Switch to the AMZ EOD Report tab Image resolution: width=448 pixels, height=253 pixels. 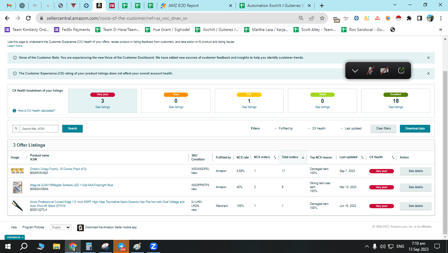click(x=197, y=6)
